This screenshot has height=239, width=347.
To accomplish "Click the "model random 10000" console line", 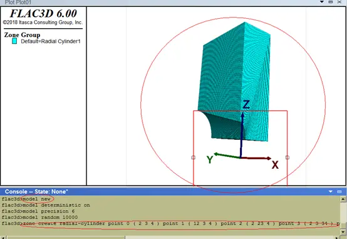I will 39,217.
